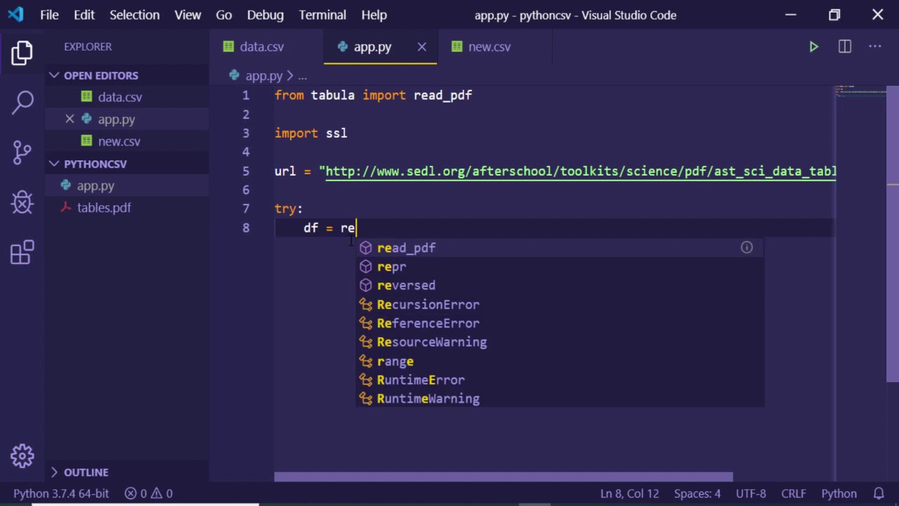Close the app.py editor tab
The image size is (899, 506).
(x=421, y=47)
